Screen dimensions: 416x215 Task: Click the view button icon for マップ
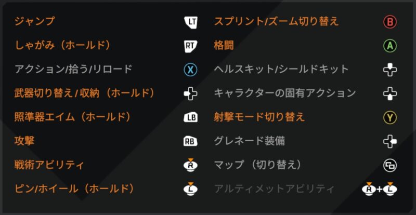[x=390, y=165]
